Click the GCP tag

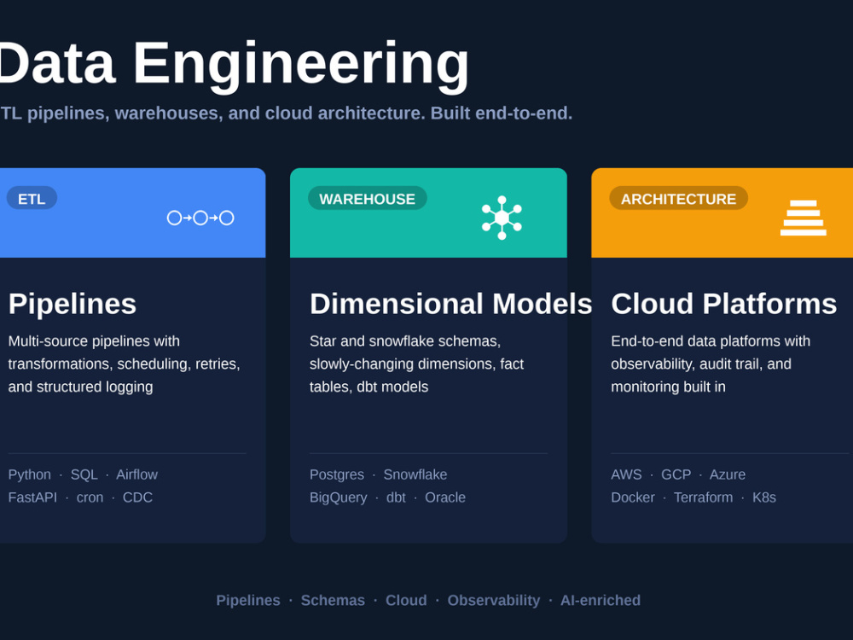click(676, 474)
